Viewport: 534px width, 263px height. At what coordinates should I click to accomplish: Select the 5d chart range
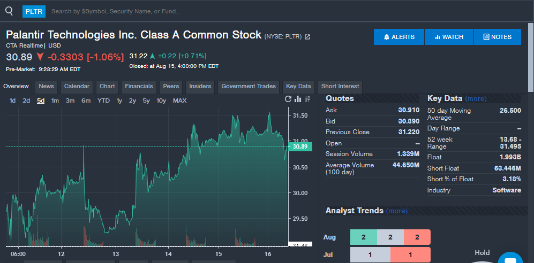(x=41, y=100)
